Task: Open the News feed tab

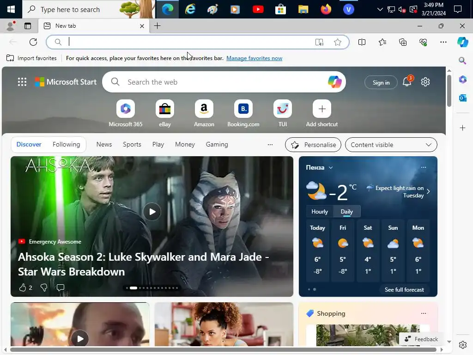Action: [104, 144]
